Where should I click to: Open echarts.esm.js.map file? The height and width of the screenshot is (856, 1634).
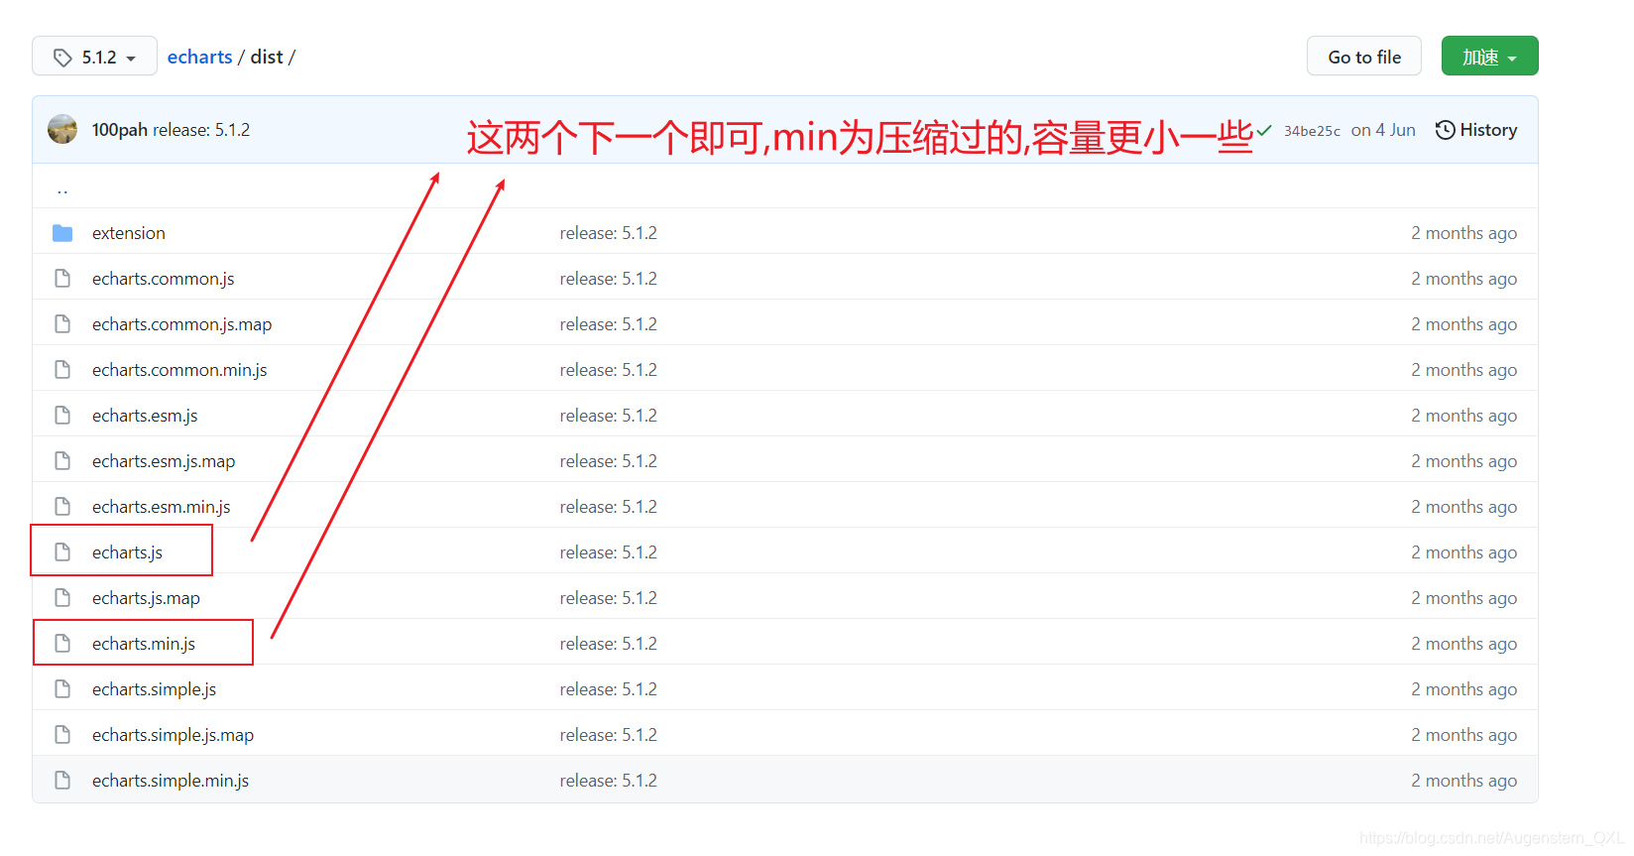point(164,461)
